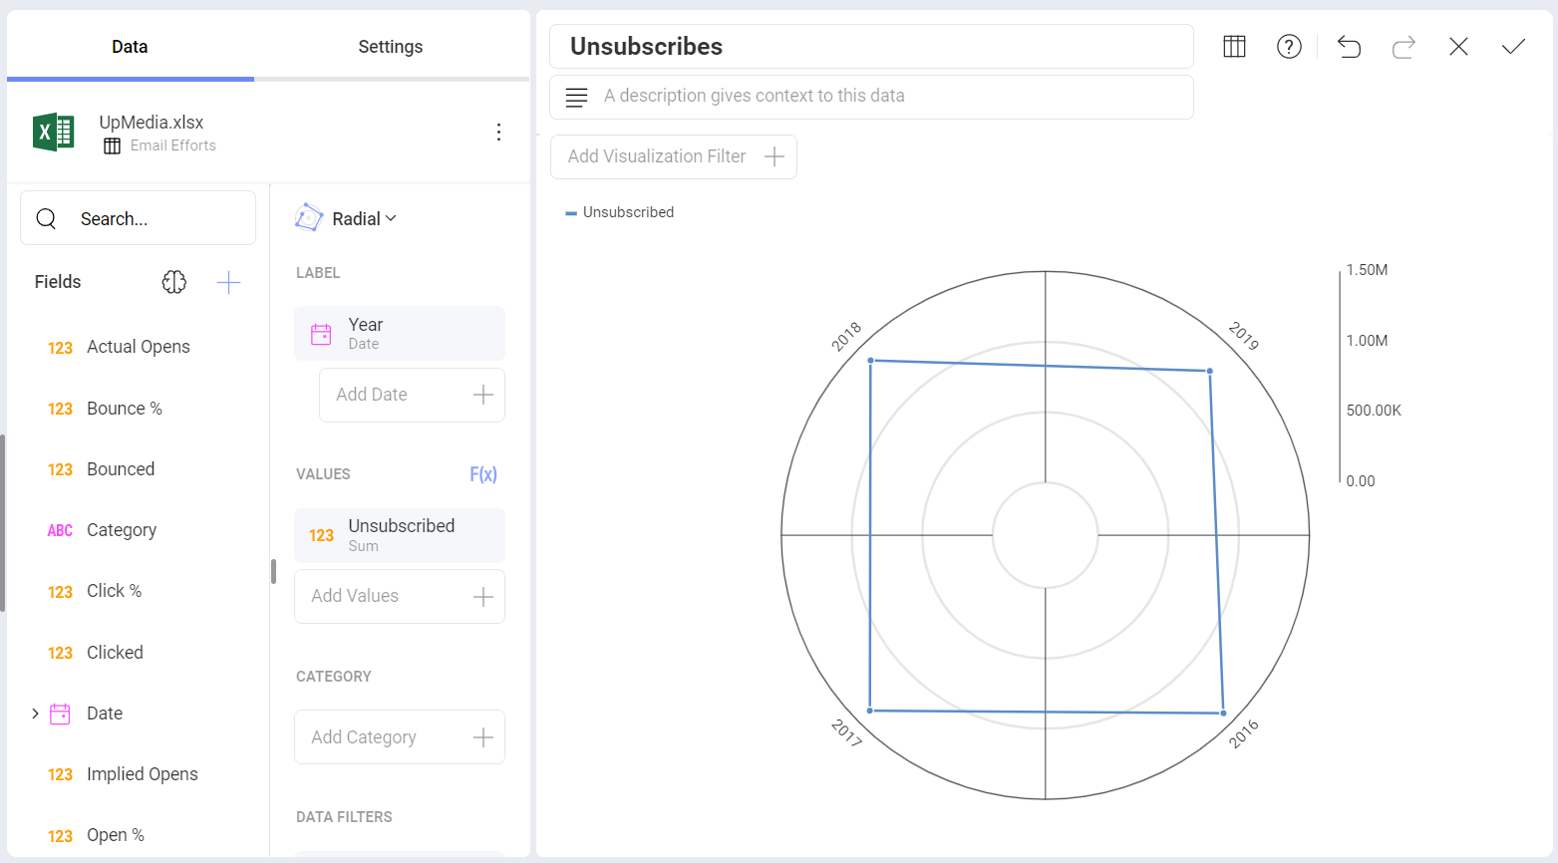The width and height of the screenshot is (1558, 863).
Task: Click plus in Add Values slot
Action: click(483, 596)
